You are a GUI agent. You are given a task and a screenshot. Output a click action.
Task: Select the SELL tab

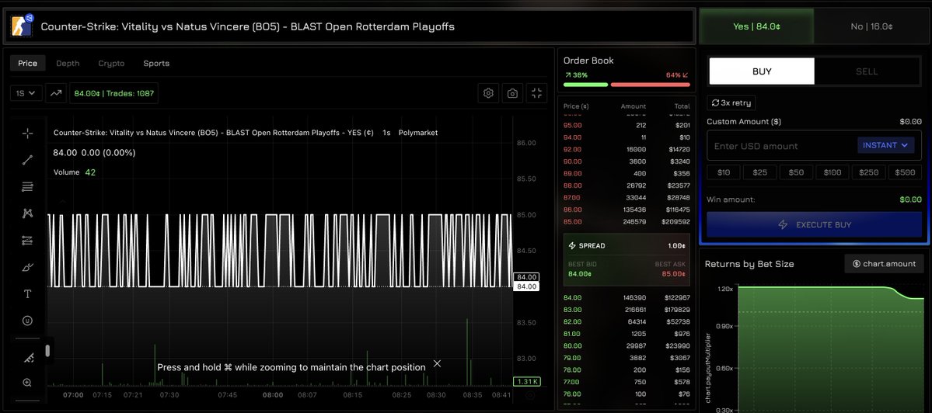click(x=867, y=71)
